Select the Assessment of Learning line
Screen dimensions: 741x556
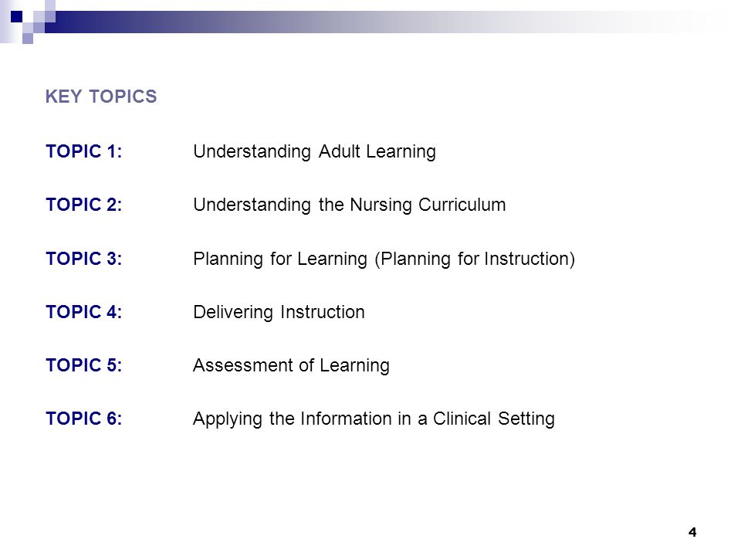point(292,366)
